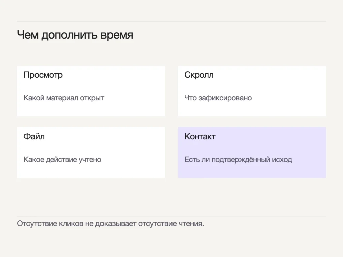Click the text Какой материал открыт

pyautogui.click(x=64, y=98)
